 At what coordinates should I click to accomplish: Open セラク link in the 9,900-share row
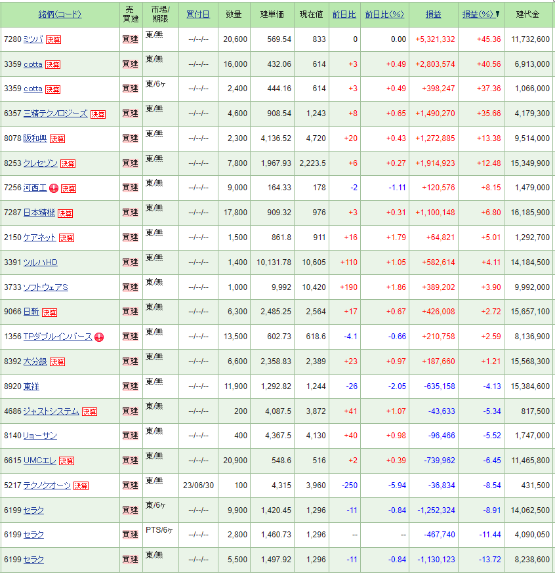point(33,510)
